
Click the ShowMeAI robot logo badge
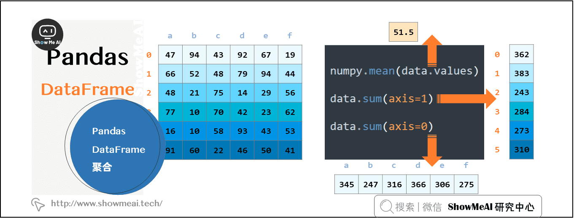click(x=48, y=35)
